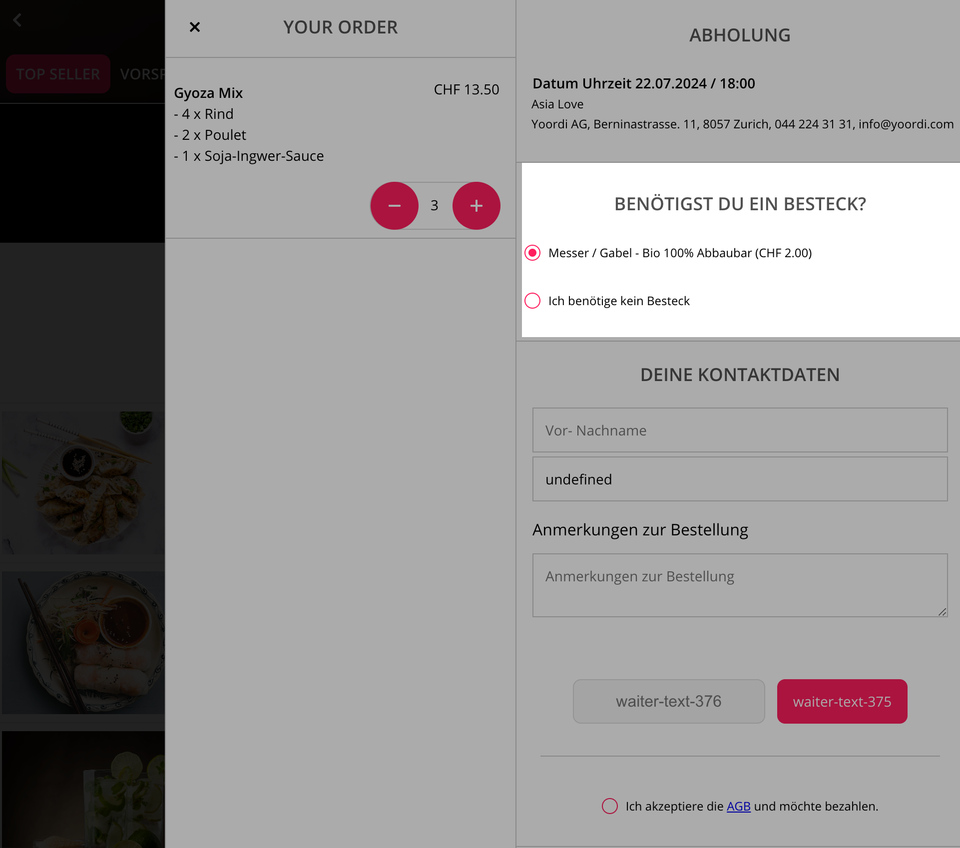The height and width of the screenshot is (848, 960).
Task: Focus the field showing undefined
Action: 740,479
